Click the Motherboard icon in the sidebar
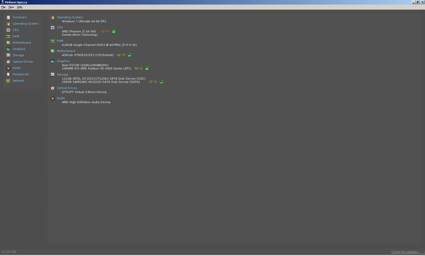 click(x=8, y=43)
